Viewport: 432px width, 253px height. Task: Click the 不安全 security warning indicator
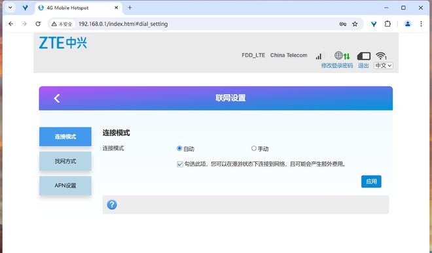62,24
